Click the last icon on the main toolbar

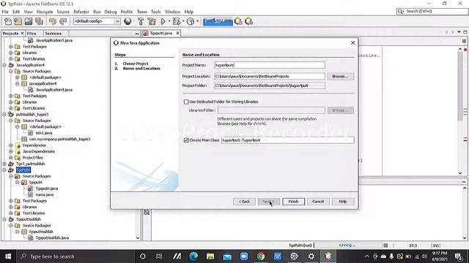[x=249, y=21]
